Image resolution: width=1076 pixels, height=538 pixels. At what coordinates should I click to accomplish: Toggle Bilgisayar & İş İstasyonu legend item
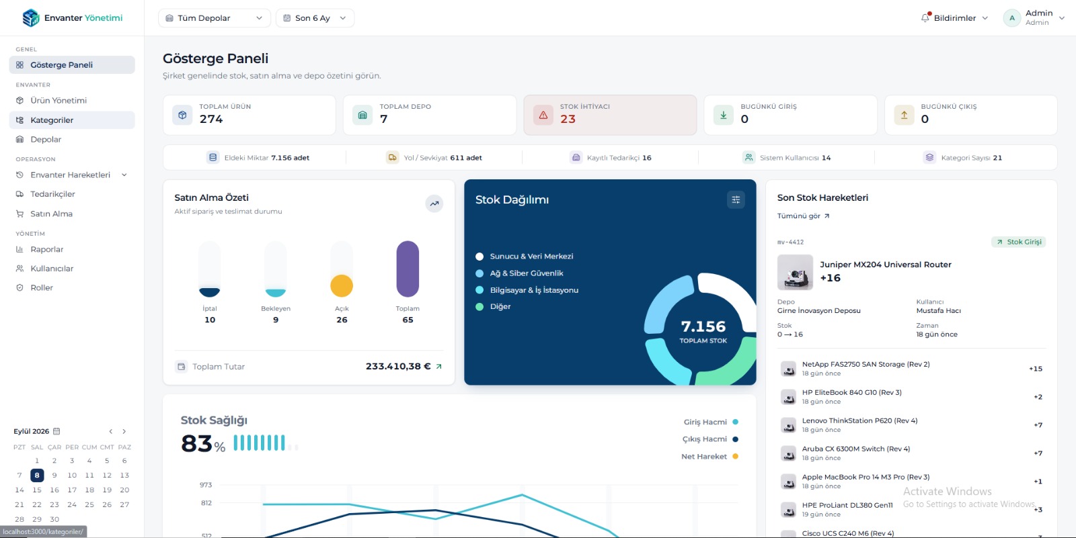pos(527,290)
